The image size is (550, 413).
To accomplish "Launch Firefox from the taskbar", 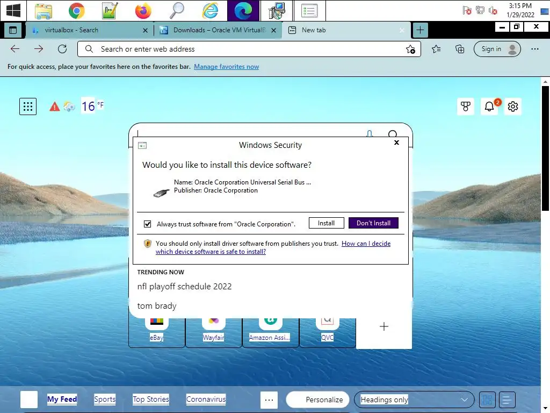I will 143,11.
